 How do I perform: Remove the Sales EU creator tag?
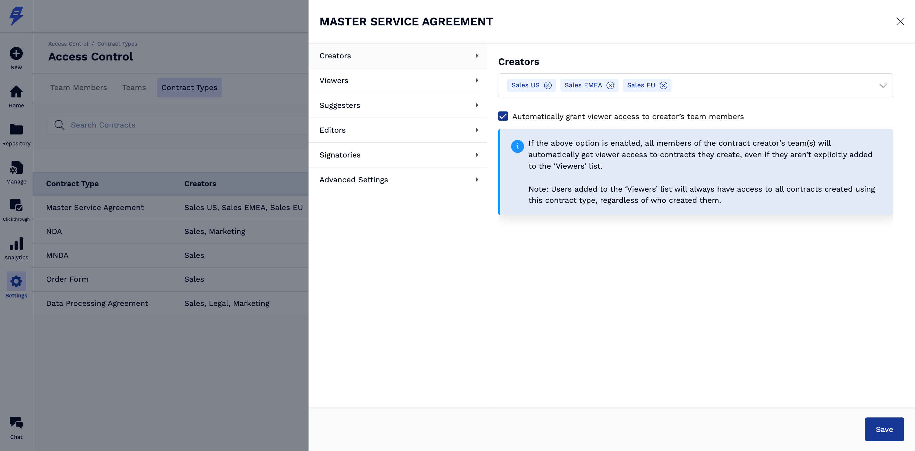pos(663,86)
